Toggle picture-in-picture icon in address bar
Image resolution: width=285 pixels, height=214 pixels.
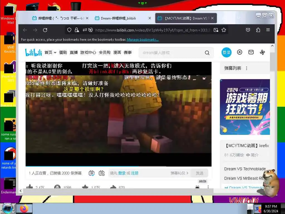click(x=216, y=30)
